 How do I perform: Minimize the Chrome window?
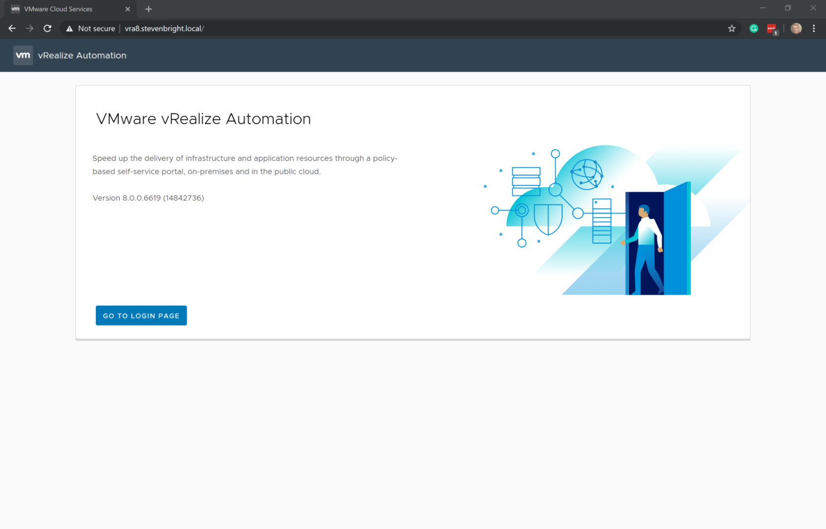coord(762,8)
